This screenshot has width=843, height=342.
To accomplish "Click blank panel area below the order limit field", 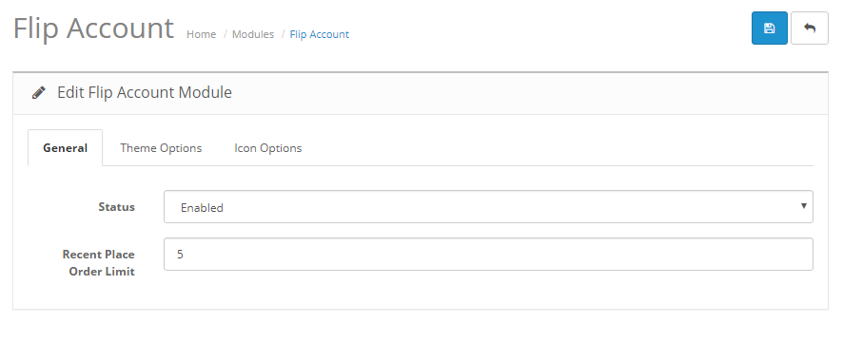I will [x=420, y=290].
